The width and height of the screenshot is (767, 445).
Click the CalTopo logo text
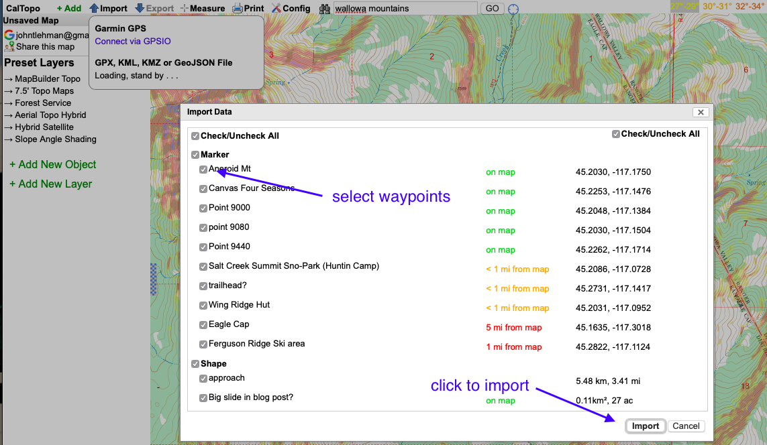[23, 8]
